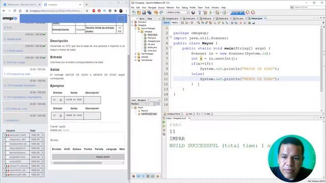Open the browser three-dot menu
The width and height of the screenshot is (326, 183).
(126, 11)
